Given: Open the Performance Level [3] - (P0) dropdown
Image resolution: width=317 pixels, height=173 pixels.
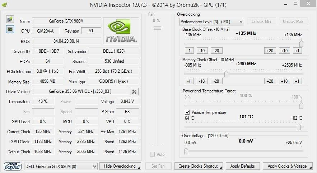Looking at the screenshot, I should pos(211,21).
